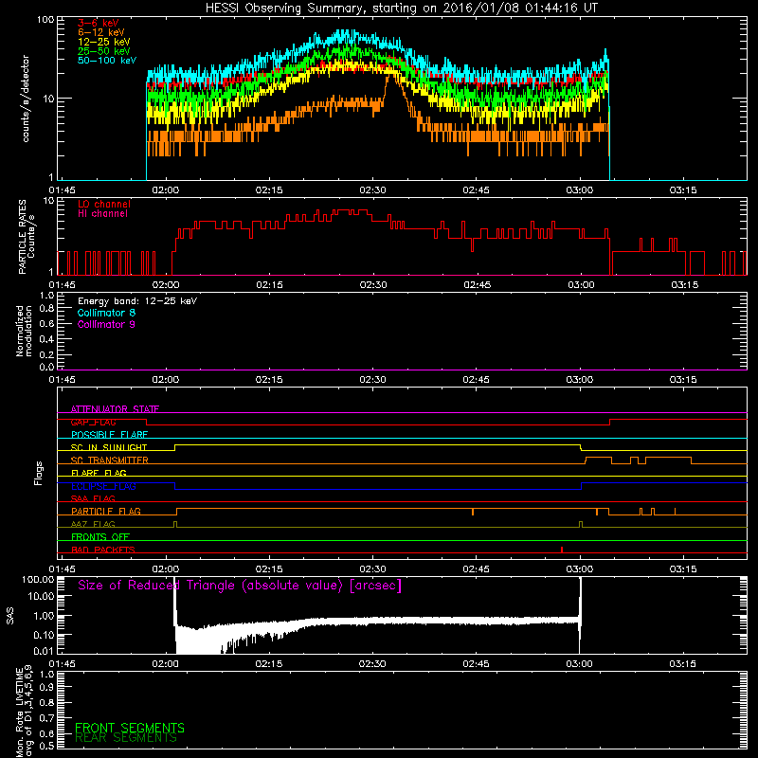Select the REAR SEGMENTS legend label

(x=126, y=738)
